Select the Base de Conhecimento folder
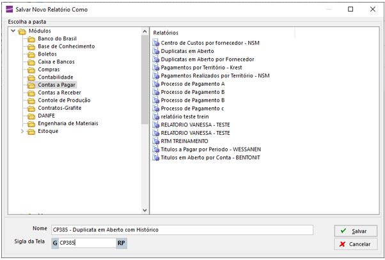The image size is (385, 260). (67, 47)
